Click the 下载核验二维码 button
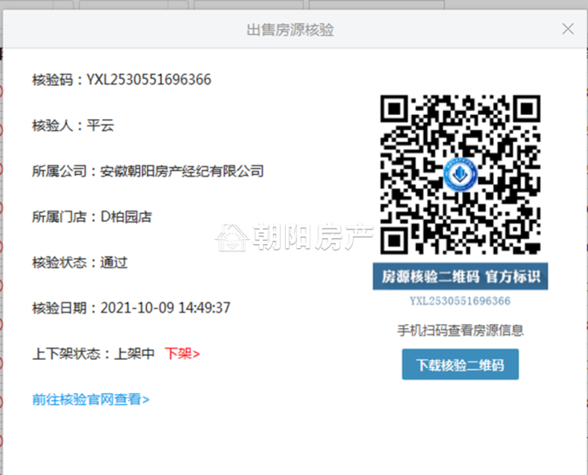This screenshot has height=475, width=588. pyautogui.click(x=460, y=365)
